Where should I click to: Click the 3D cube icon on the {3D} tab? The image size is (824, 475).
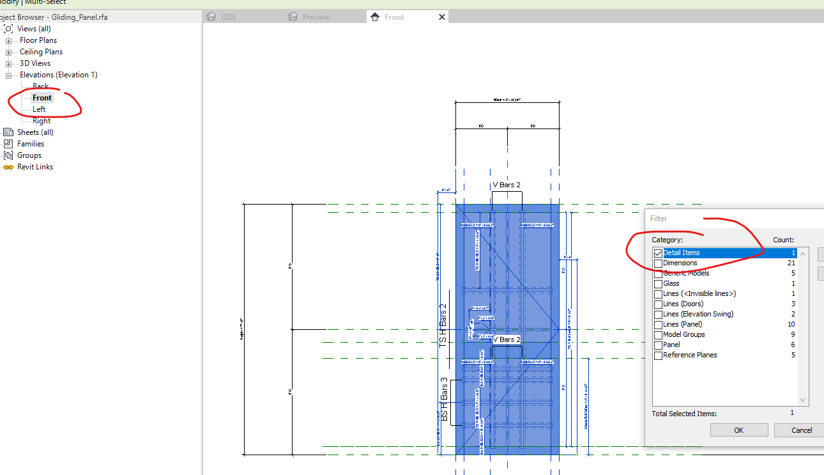point(211,17)
